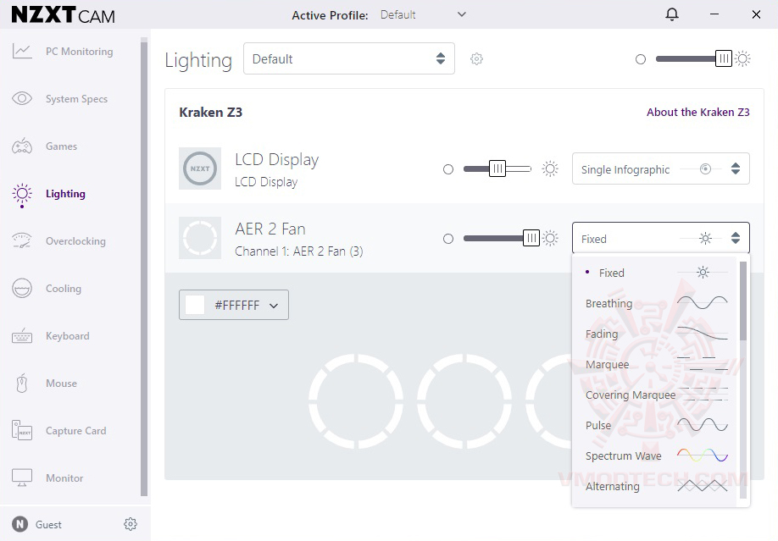Open notifications bell icon

point(672,15)
